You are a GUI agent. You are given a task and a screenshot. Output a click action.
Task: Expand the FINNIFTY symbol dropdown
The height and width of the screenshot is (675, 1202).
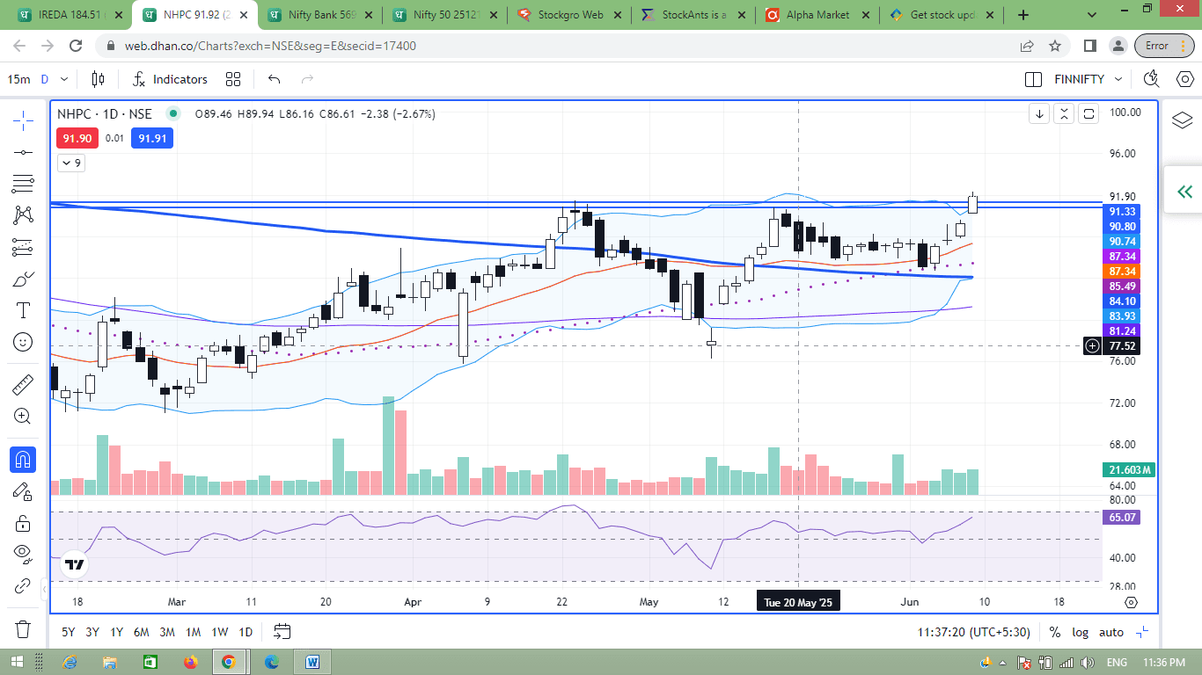tap(1118, 79)
